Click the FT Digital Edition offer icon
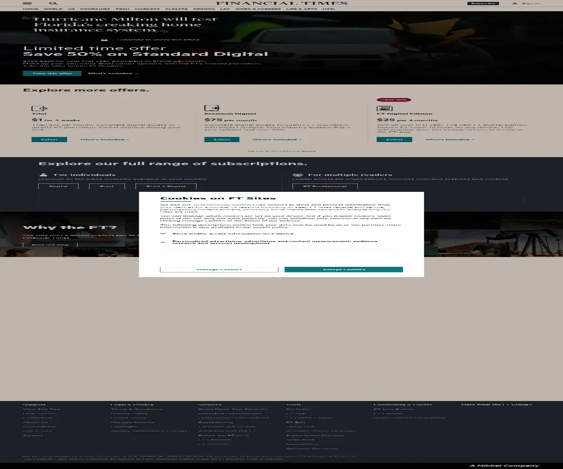This screenshot has width=563, height=469. click(x=384, y=108)
